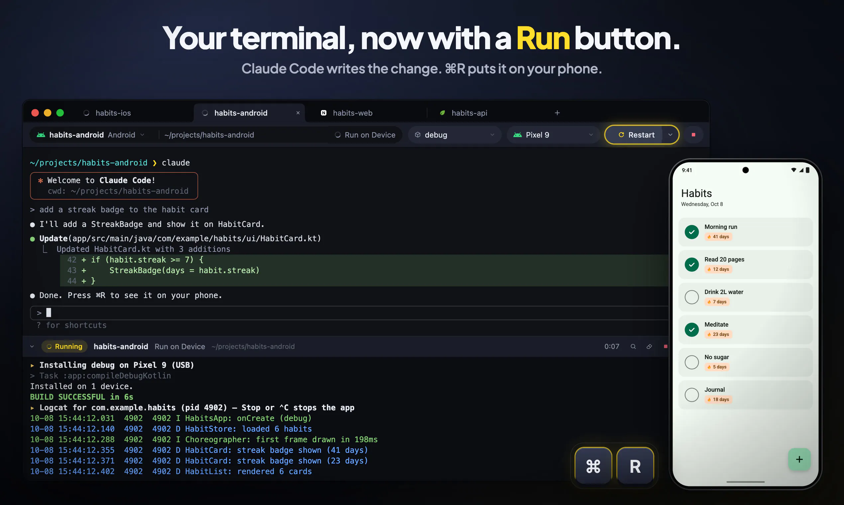Clear the run panel output with the eraser icon
The image size is (844, 505).
pyautogui.click(x=649, y=347)
